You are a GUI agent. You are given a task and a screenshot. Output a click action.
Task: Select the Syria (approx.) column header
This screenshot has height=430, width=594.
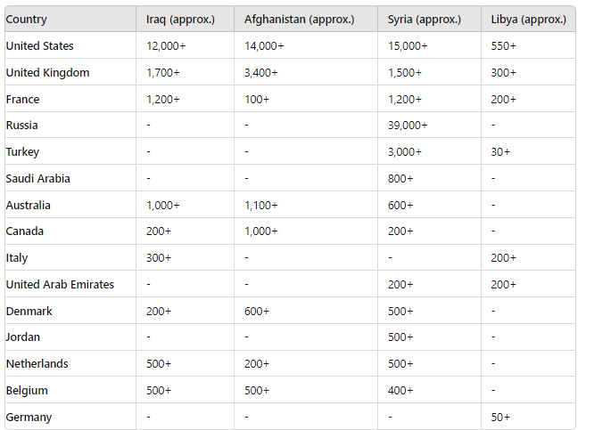(x=429, y=19)
